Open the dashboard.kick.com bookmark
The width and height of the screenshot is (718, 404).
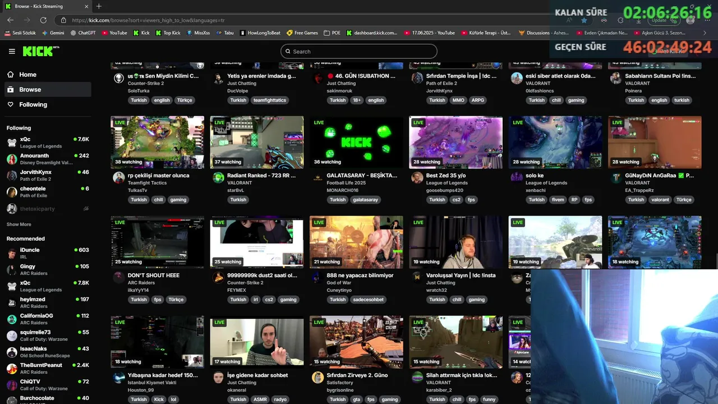372,33
